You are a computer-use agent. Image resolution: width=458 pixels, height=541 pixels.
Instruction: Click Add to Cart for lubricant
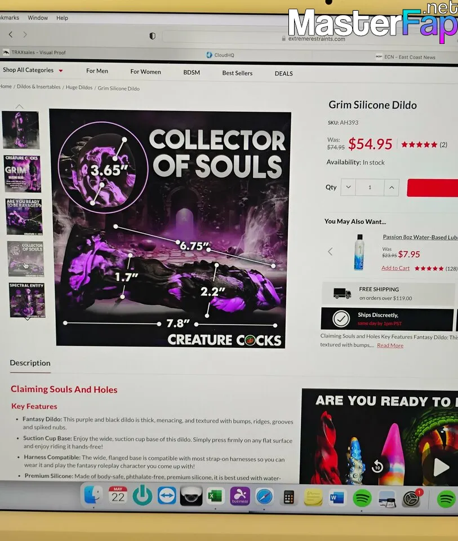tap(395, 268)
